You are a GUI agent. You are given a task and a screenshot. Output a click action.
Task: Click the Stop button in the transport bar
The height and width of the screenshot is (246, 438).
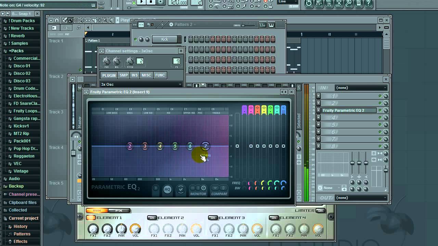151,2
